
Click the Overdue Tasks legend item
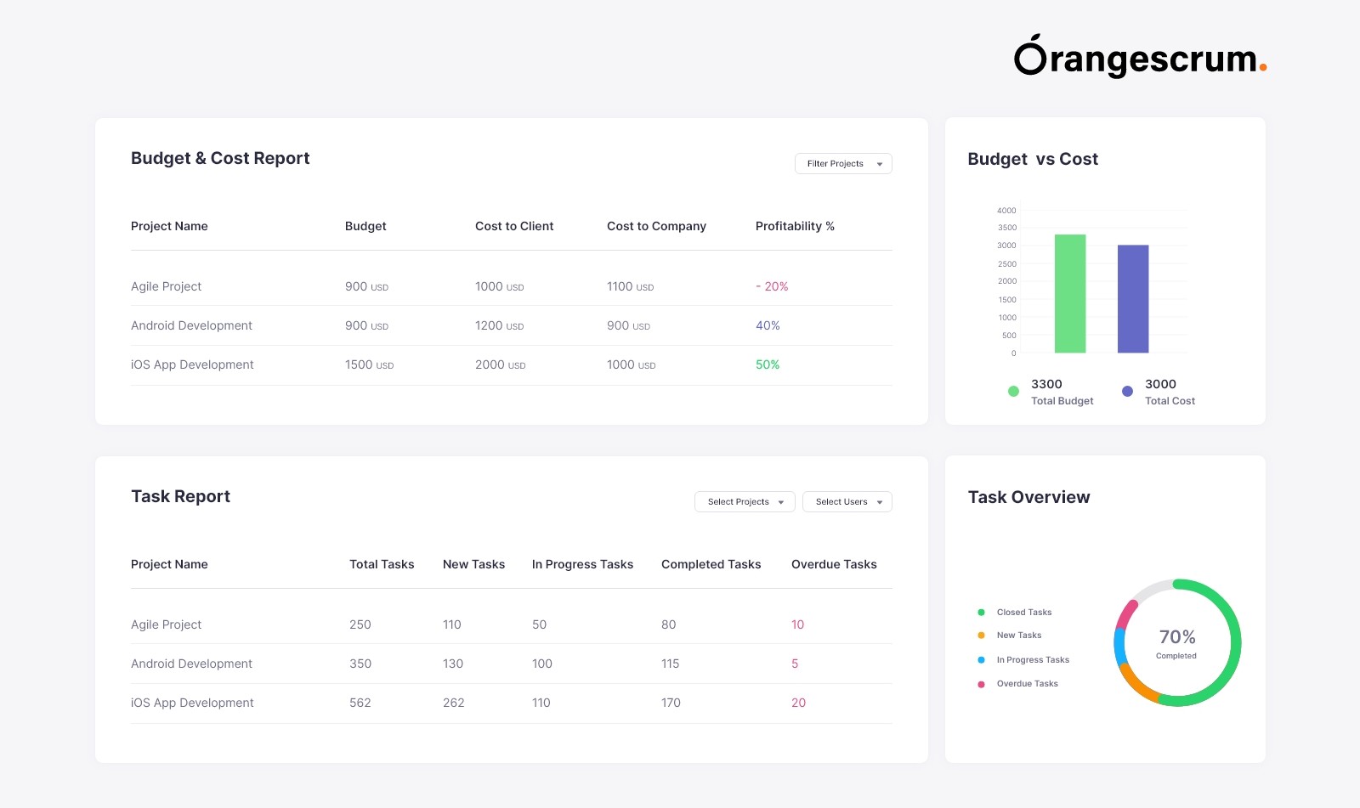click(1027, 684)
